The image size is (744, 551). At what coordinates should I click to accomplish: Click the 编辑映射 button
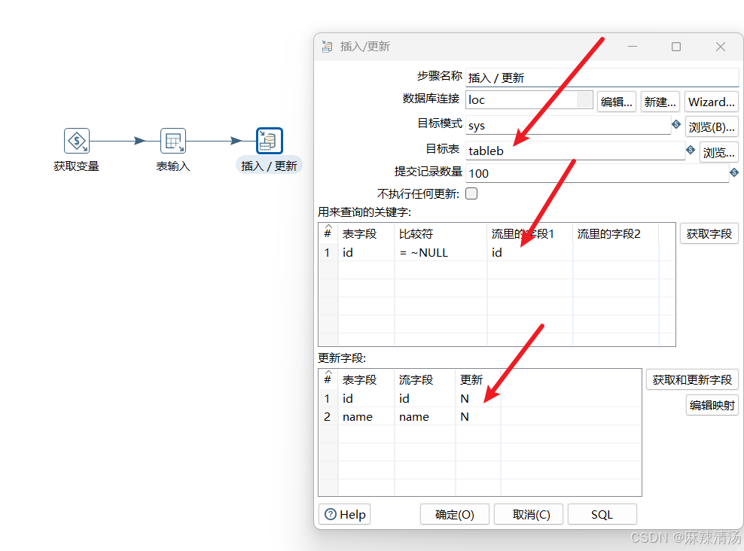click(712, 406)
